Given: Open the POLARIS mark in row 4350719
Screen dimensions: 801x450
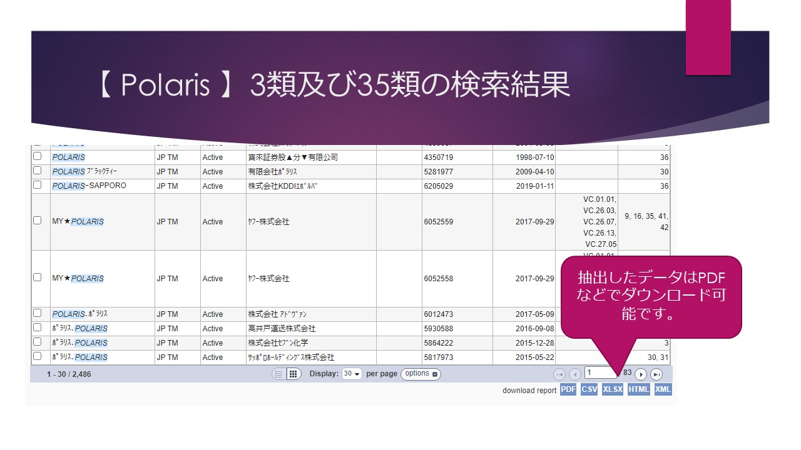Looking at the screenshot, I should (x=69, y=157).
